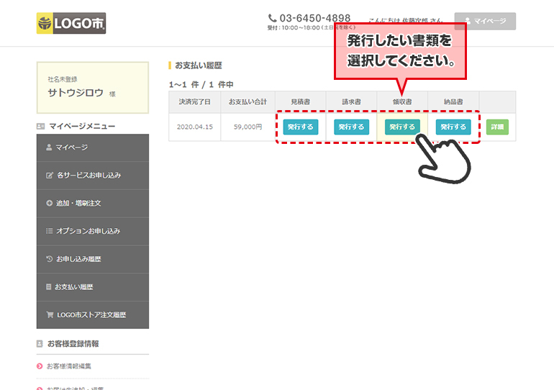This screenshot has height=390, width=554.
Task: Open LOGO市ストア注文履歴 menu item
Action: (x=93, y=315)
